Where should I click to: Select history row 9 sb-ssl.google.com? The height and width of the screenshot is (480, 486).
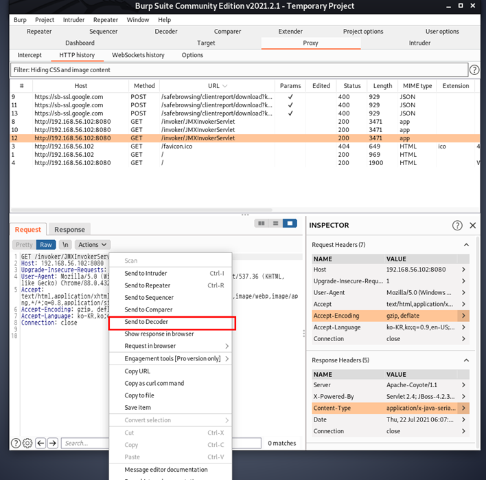245,97
